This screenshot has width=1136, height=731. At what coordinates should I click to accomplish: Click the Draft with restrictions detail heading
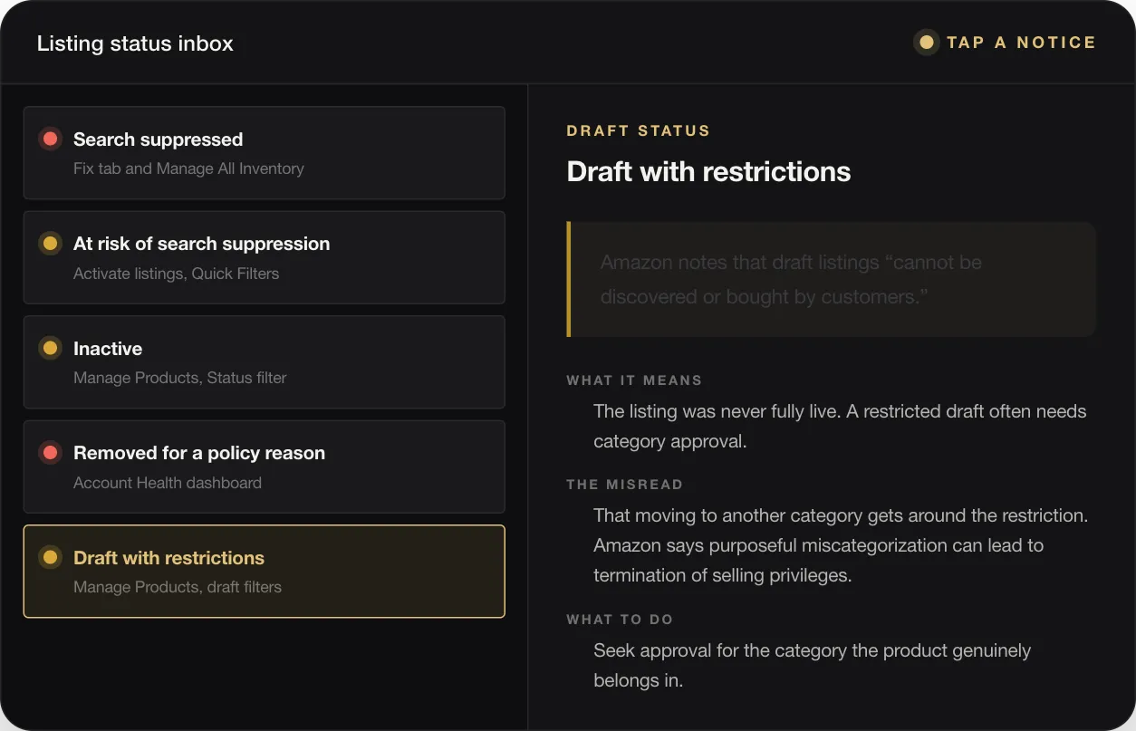pos(708,171)
